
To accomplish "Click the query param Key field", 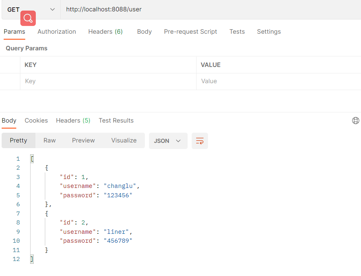I will 108,81.
